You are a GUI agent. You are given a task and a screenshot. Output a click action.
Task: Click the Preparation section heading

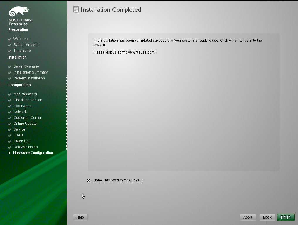coord(18,29)
